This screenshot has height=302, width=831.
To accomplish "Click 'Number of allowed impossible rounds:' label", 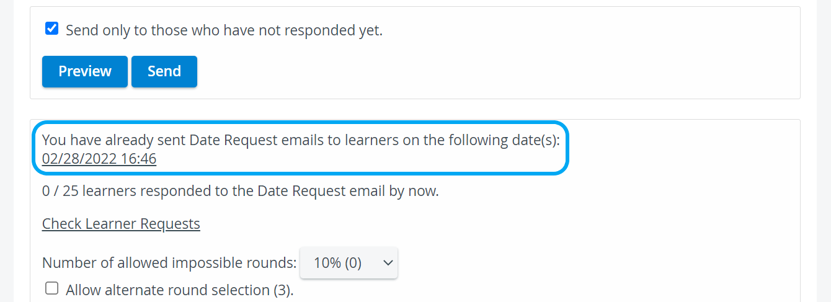I will (x=169, y=263).
